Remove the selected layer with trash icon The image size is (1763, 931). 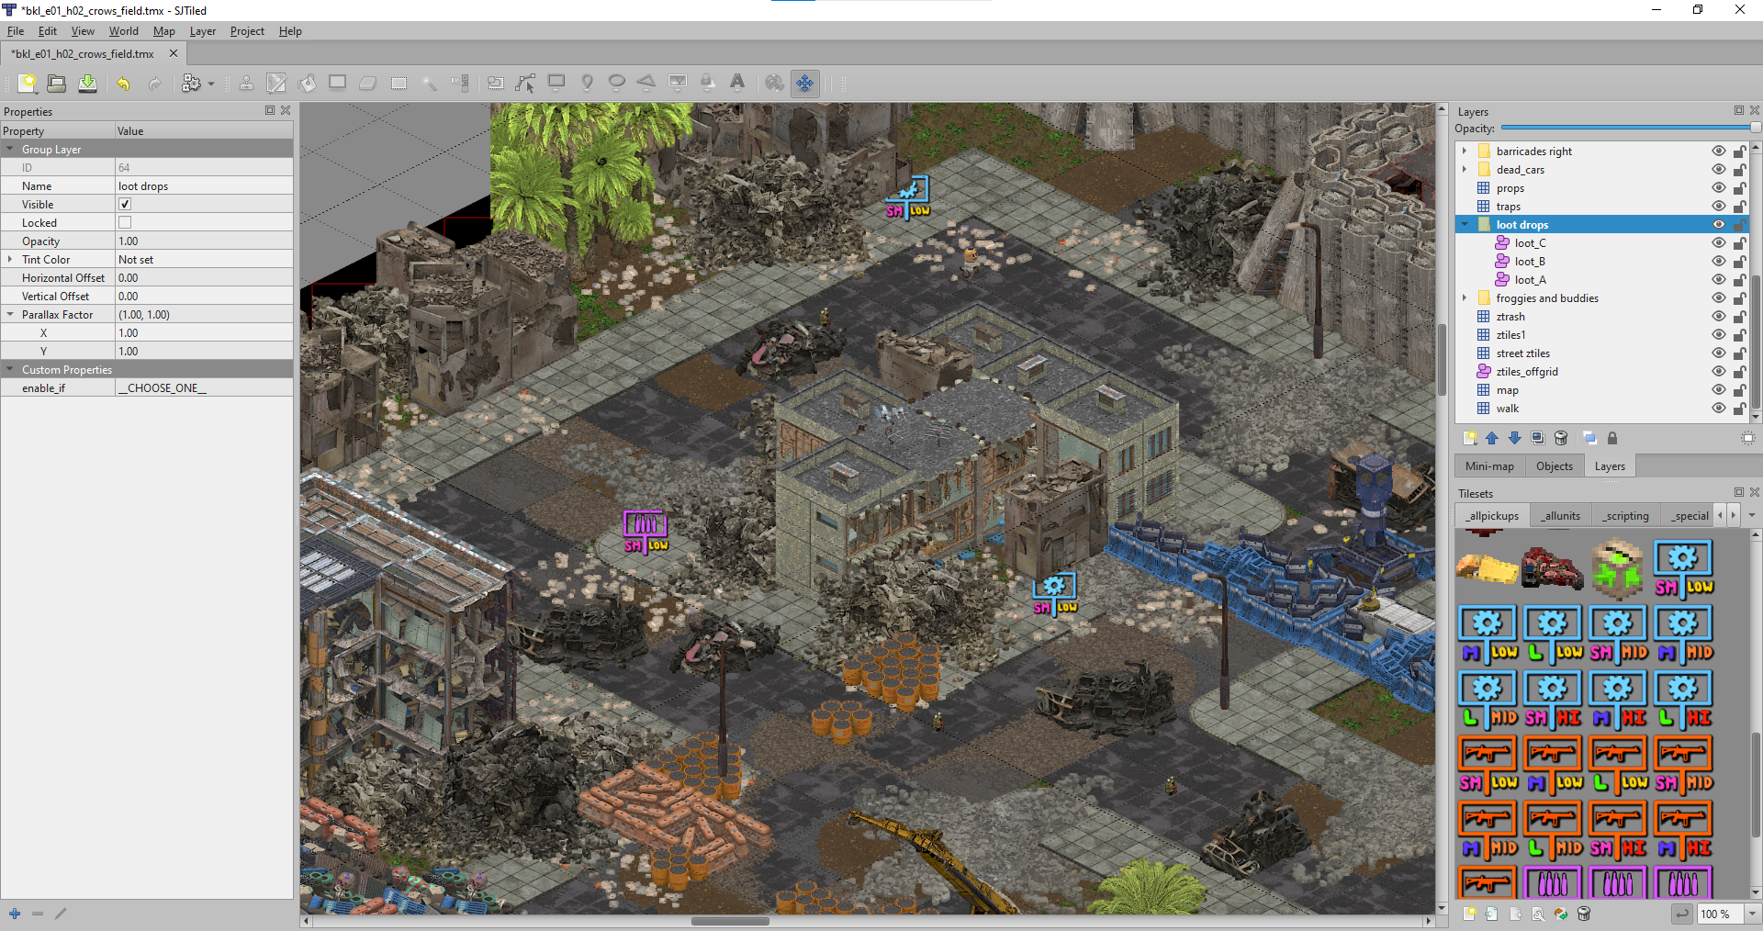point(1561,438)
